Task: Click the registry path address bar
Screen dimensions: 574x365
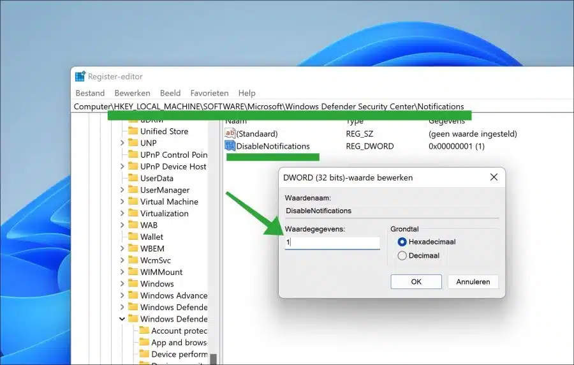Action: click(322, 107)
